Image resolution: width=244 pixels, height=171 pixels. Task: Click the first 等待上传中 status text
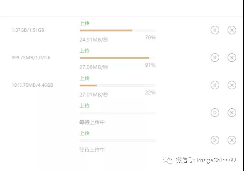pyautogui.click(x=92, y=122)
